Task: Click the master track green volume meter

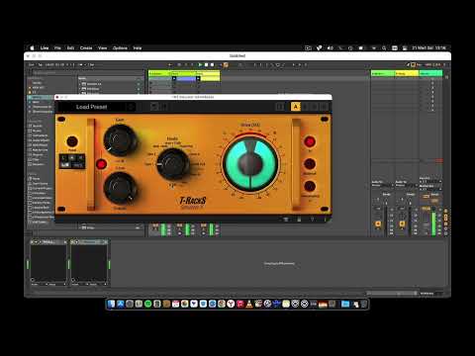Action: 434,223
